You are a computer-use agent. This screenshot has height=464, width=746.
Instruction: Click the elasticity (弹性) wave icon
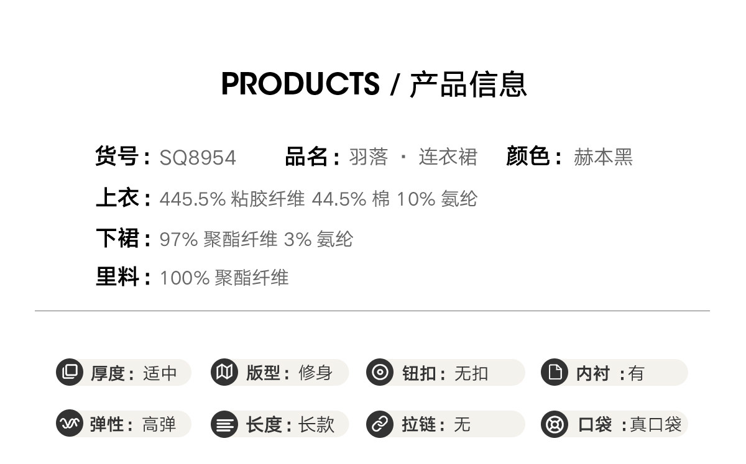[x=70, y=424]
